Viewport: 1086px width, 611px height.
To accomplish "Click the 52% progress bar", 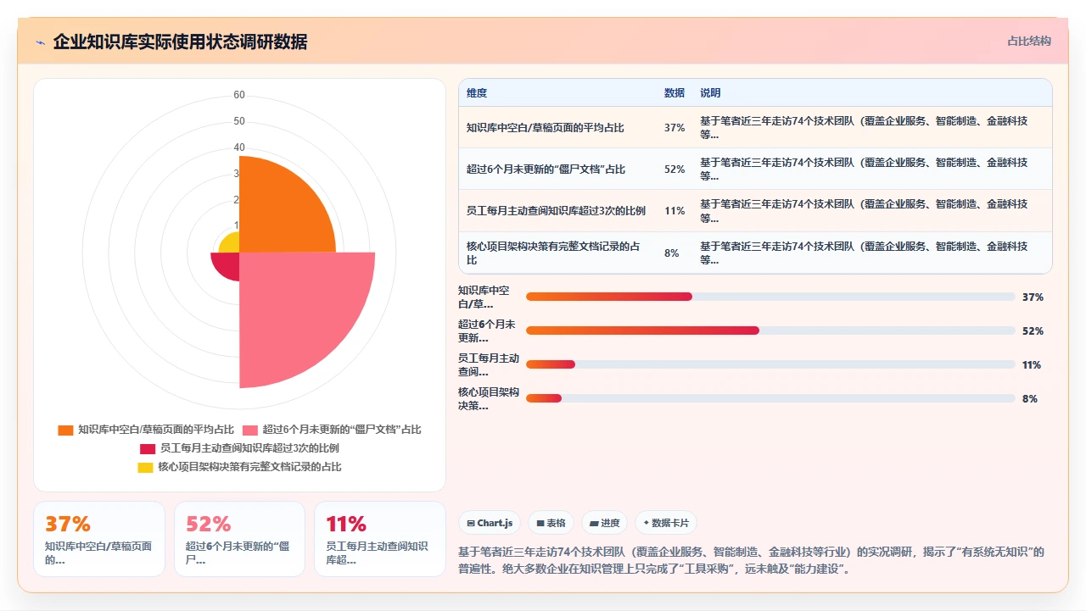I will pos(770,330).
